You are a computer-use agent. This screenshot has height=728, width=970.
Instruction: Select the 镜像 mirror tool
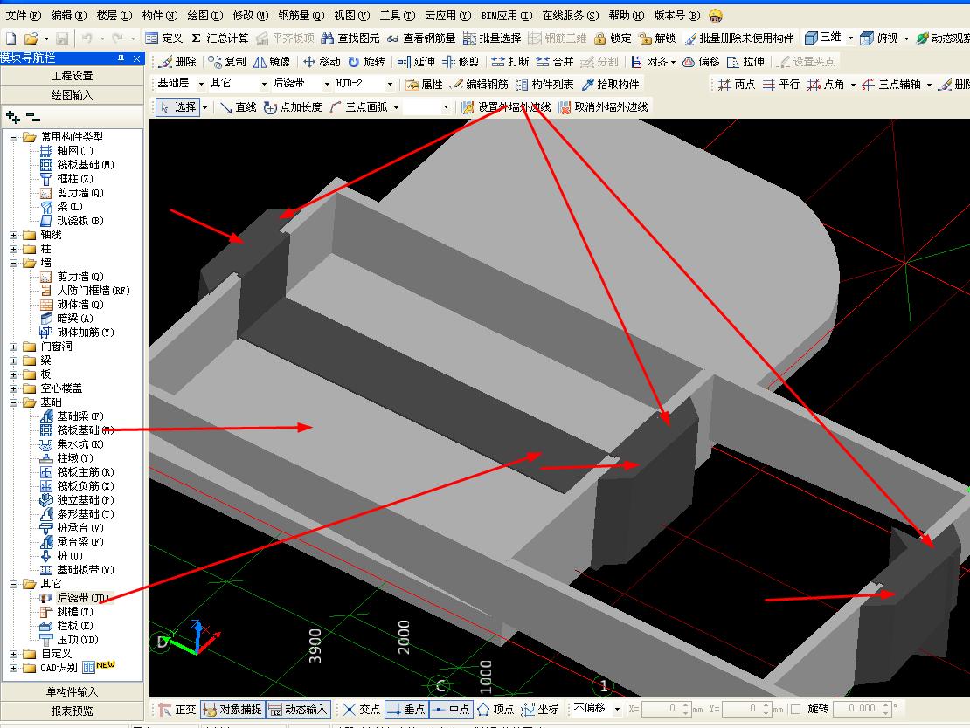pyautogui.click(x=272, y=62)
